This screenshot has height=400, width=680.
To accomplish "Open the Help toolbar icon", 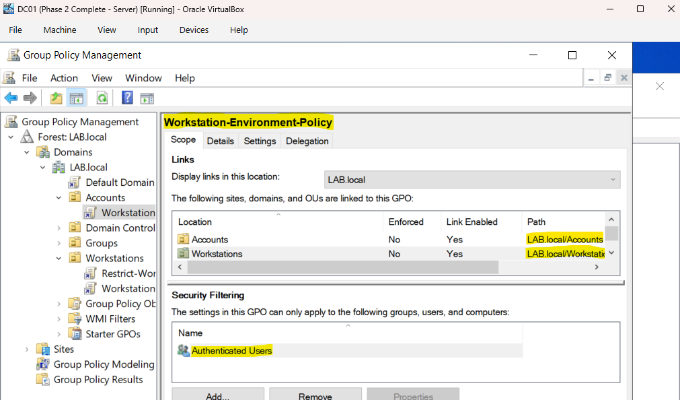I will click(127, 98).
